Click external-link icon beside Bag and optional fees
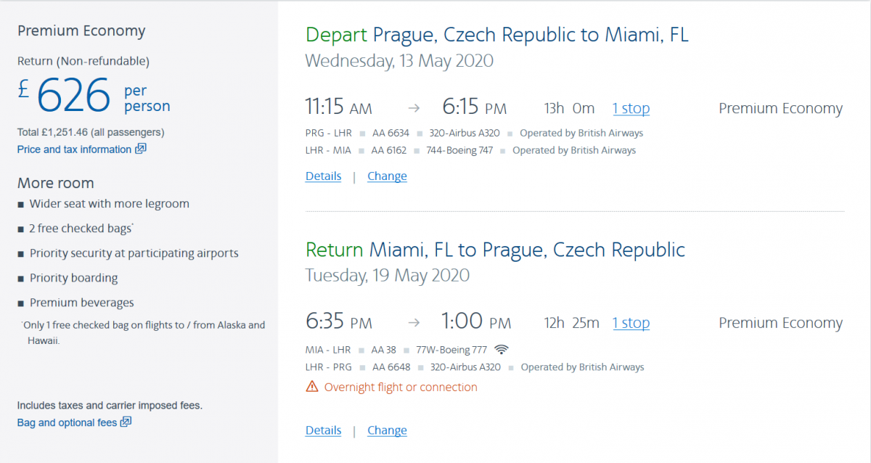 click(x=126, y=422)
